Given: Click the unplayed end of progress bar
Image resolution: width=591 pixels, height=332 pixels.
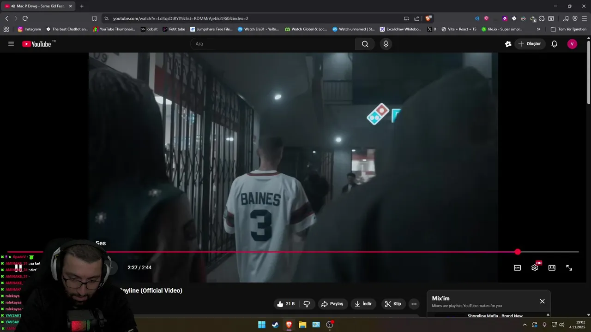Looking at the screenshot, I should (x=549, y=252).
